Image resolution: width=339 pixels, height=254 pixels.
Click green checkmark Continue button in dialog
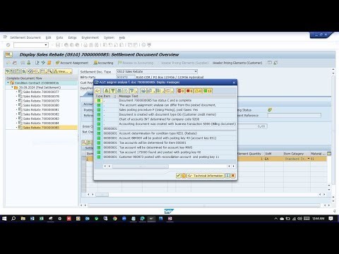(x=178, y=176)
